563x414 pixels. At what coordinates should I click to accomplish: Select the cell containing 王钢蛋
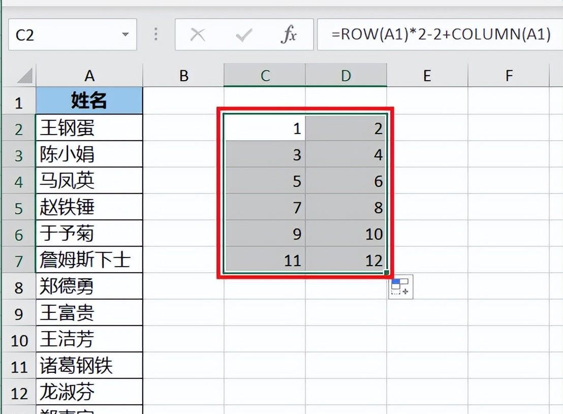[x=89, y=128]
